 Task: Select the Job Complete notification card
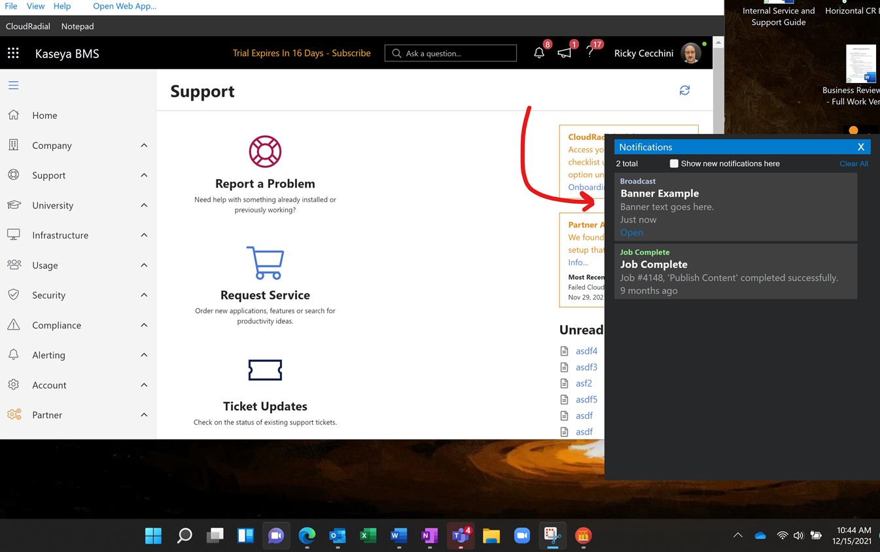735,271
